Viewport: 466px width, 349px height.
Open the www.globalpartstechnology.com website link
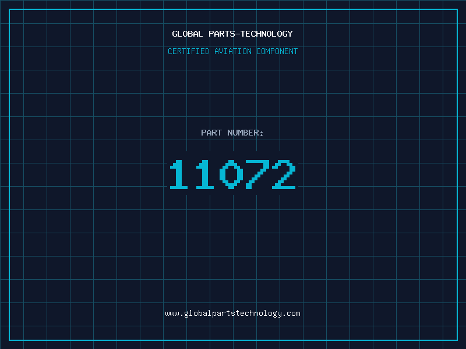tap(232, 314)
